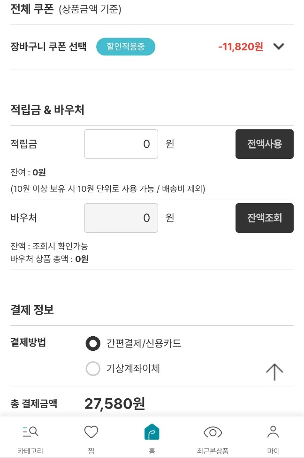The image size is (304, 458).
Task: Select 가상계좌이체 payment radio button
Action: [x=93, y=368]
